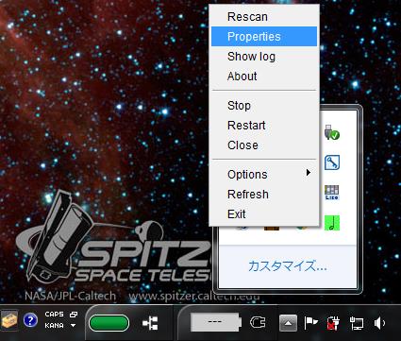
Task: Expand the Options submenu arrow
Action: [x=309, y=173]
